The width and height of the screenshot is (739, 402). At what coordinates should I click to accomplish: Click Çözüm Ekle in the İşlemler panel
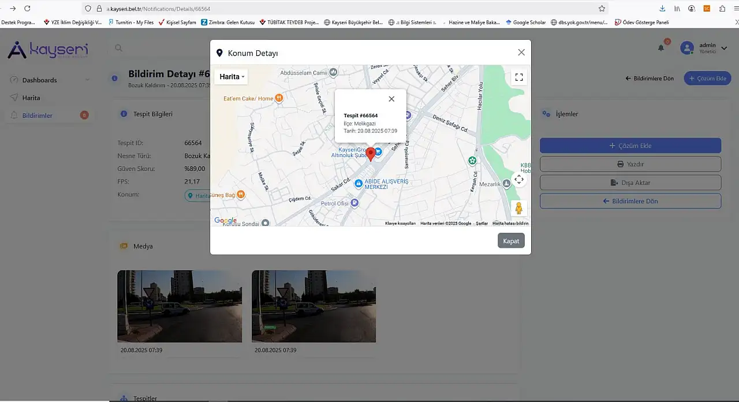pos(630,146)
